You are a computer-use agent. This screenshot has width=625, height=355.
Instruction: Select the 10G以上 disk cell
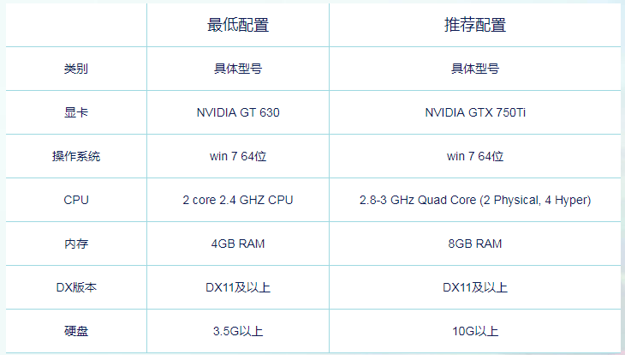pyautogui.click(x=475, y=331)
